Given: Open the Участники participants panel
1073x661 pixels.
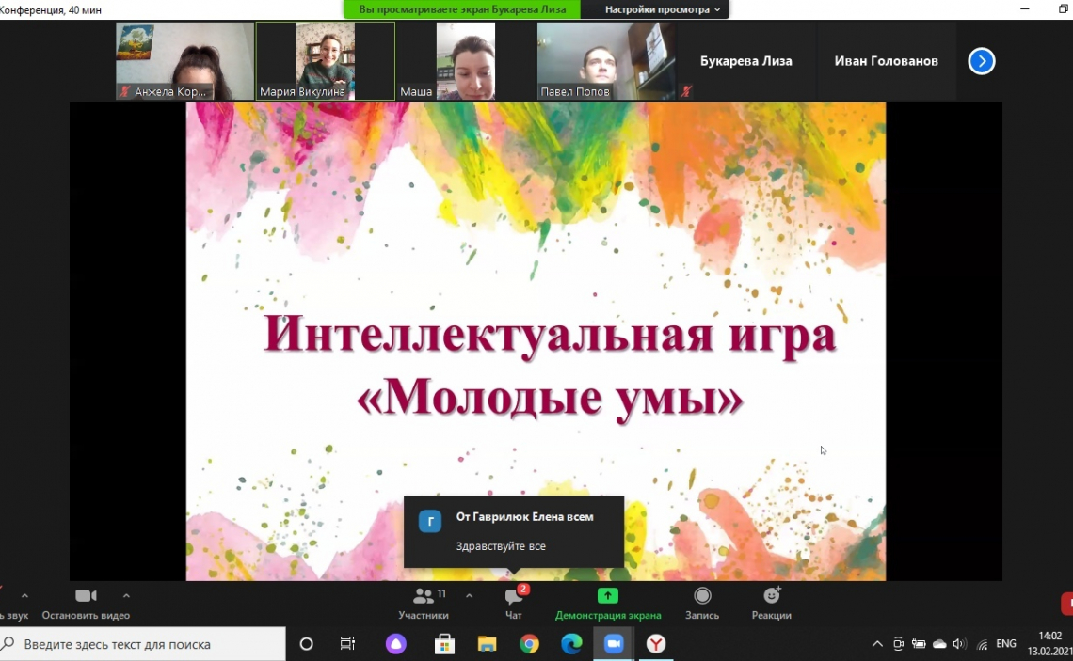Looking at the screenshot, I should coord(423,603).
